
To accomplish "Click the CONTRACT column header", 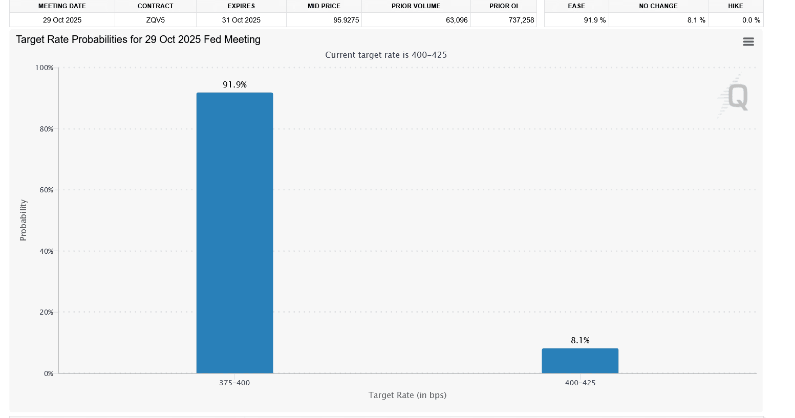I will point(155,6).
